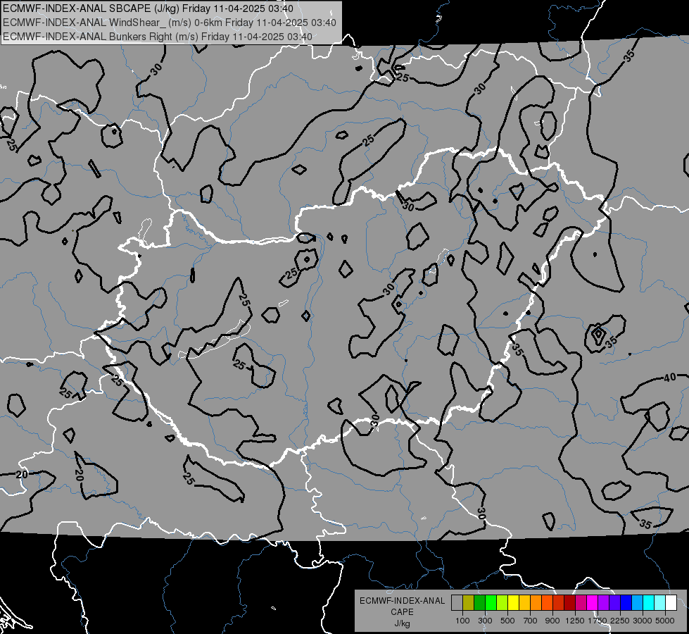
Task: Select the crimson-pink swatch right of 1250 tick
Action: click(581, 603)
